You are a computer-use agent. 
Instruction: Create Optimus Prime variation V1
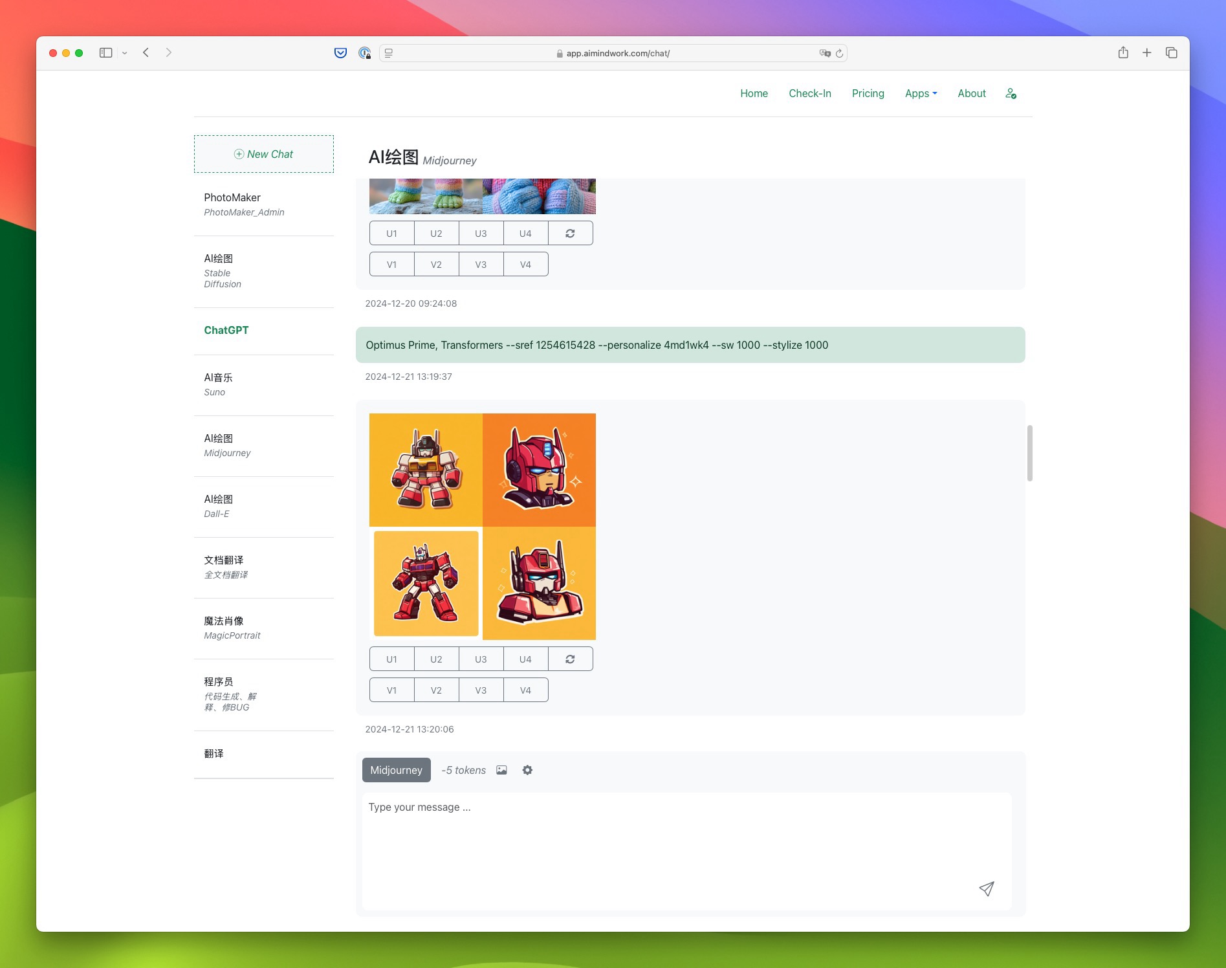click(x=391, y=690)
